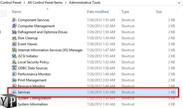The height and width of the screenshot is (108, 183).
Task: Select the iSCSI Initiator name
Action: click(x=28, y=56)
